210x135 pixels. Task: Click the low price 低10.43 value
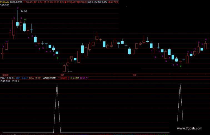point(49,2)
